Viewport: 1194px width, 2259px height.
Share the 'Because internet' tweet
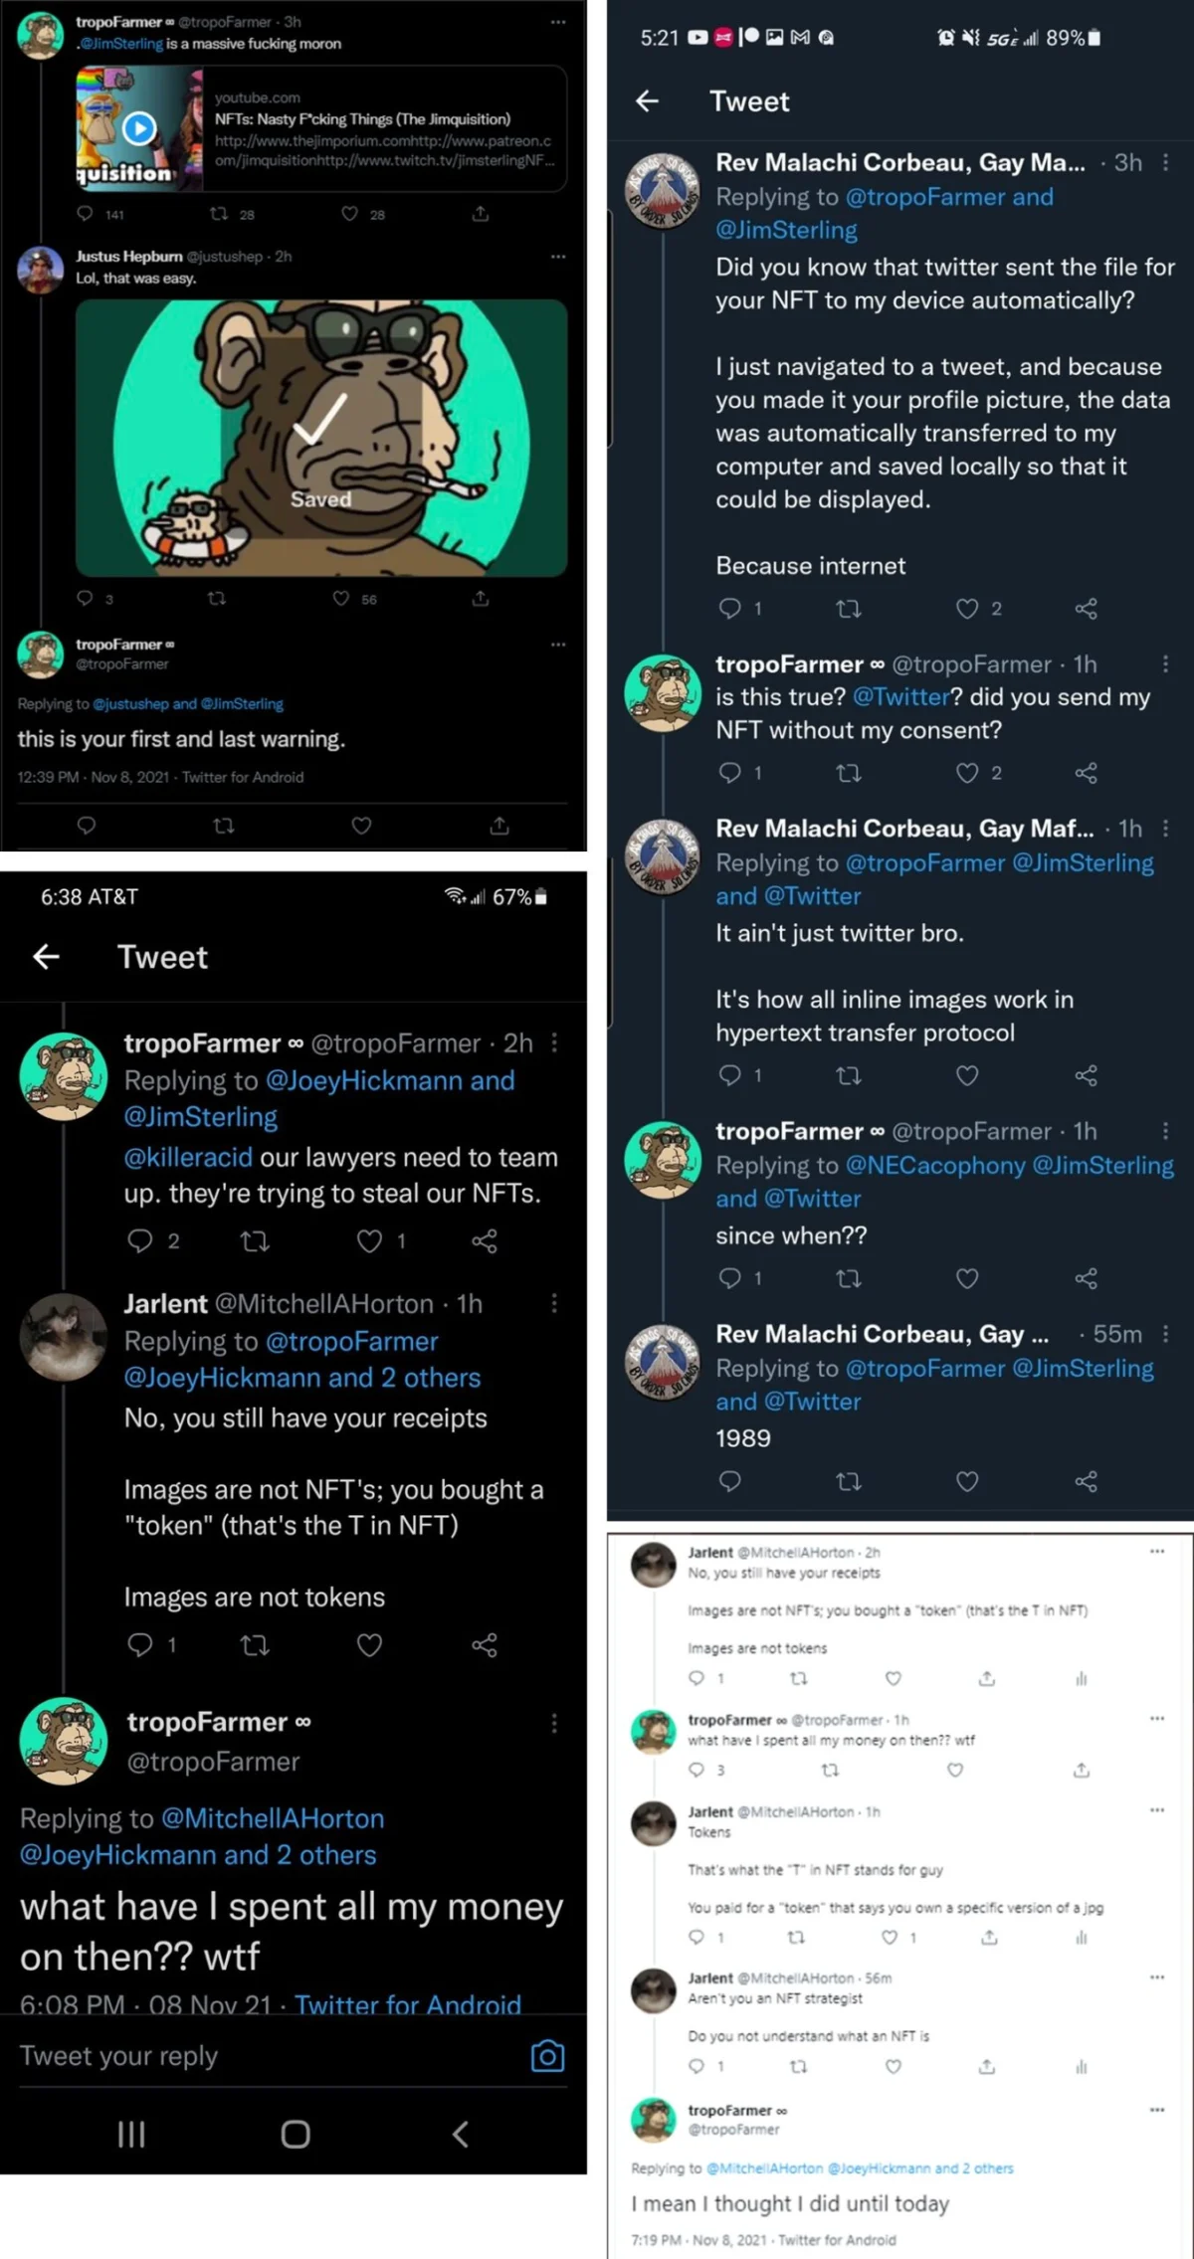click(1086, 609)
